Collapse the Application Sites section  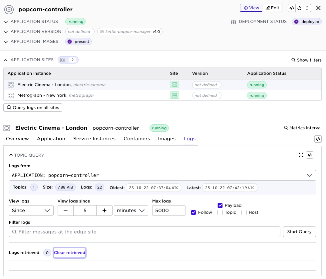point(6,60)
